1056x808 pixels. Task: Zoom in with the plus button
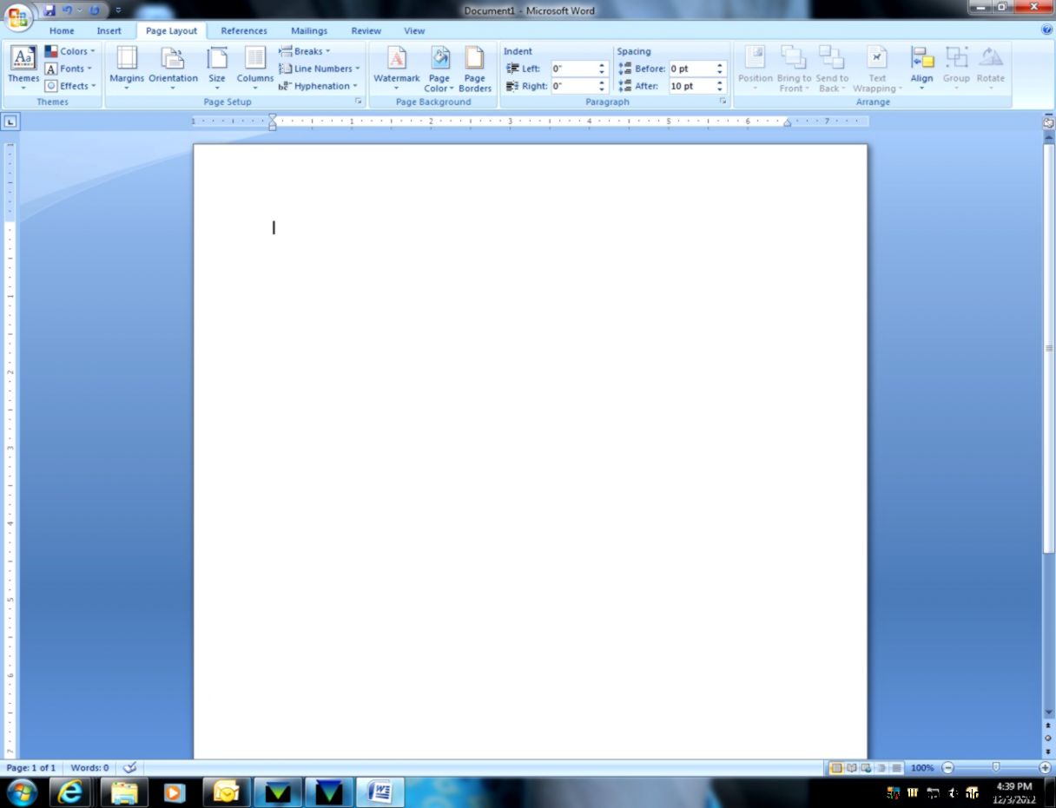coord(1045,768)
